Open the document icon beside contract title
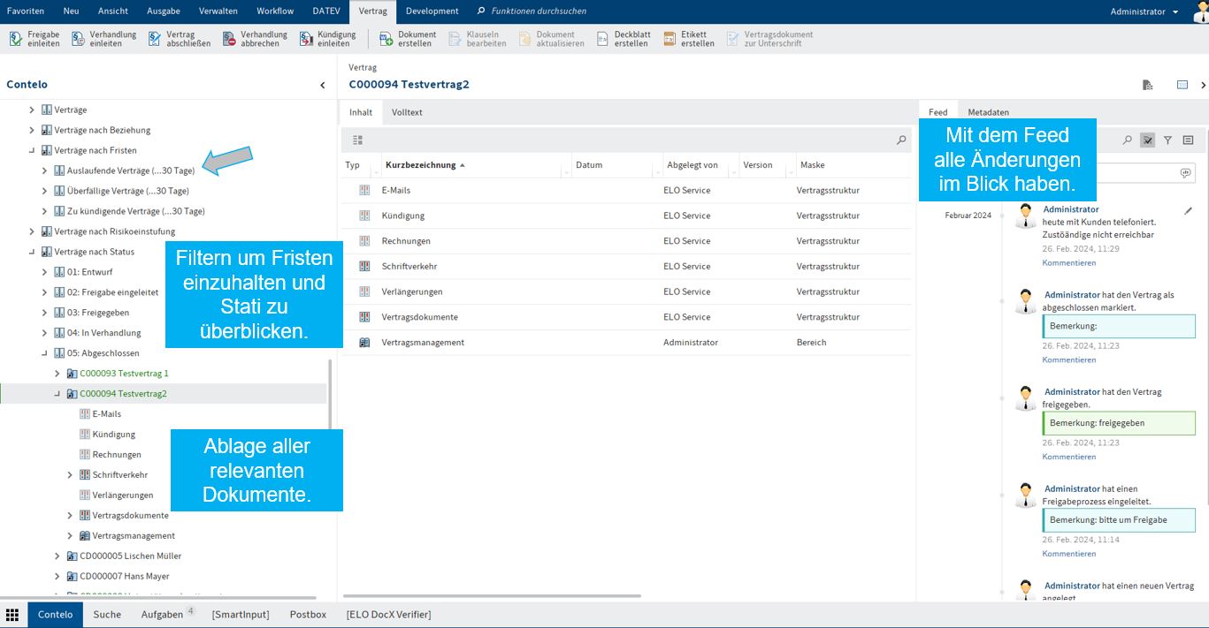This screenshot has width=1209, height=628. pos(1147,85)
